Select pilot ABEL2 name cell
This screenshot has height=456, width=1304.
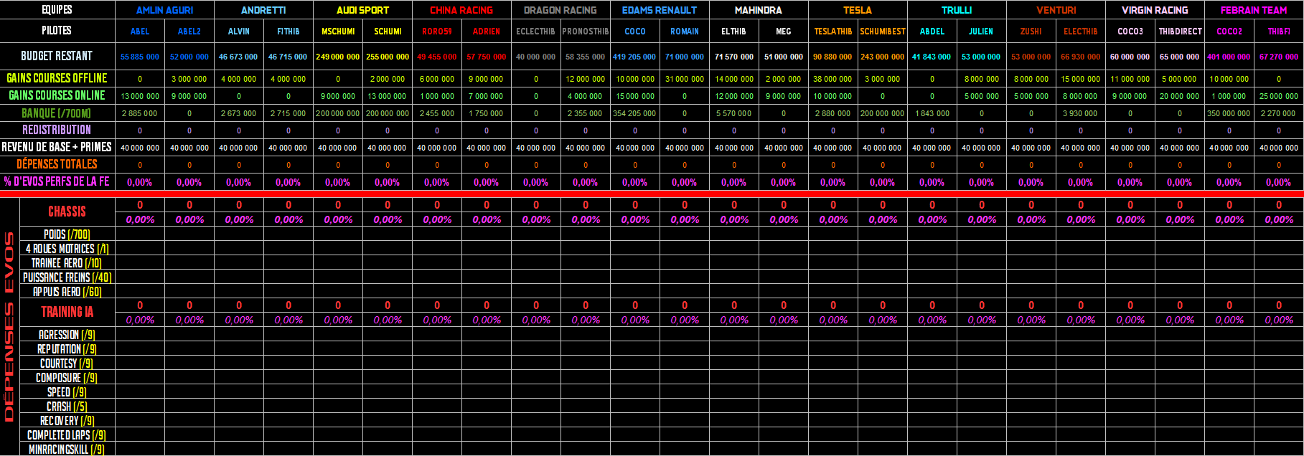(189, 32)
